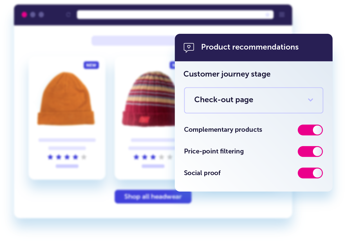Click the search magnifier icon
Screen dimensions: 345x241
click(268, 15)
